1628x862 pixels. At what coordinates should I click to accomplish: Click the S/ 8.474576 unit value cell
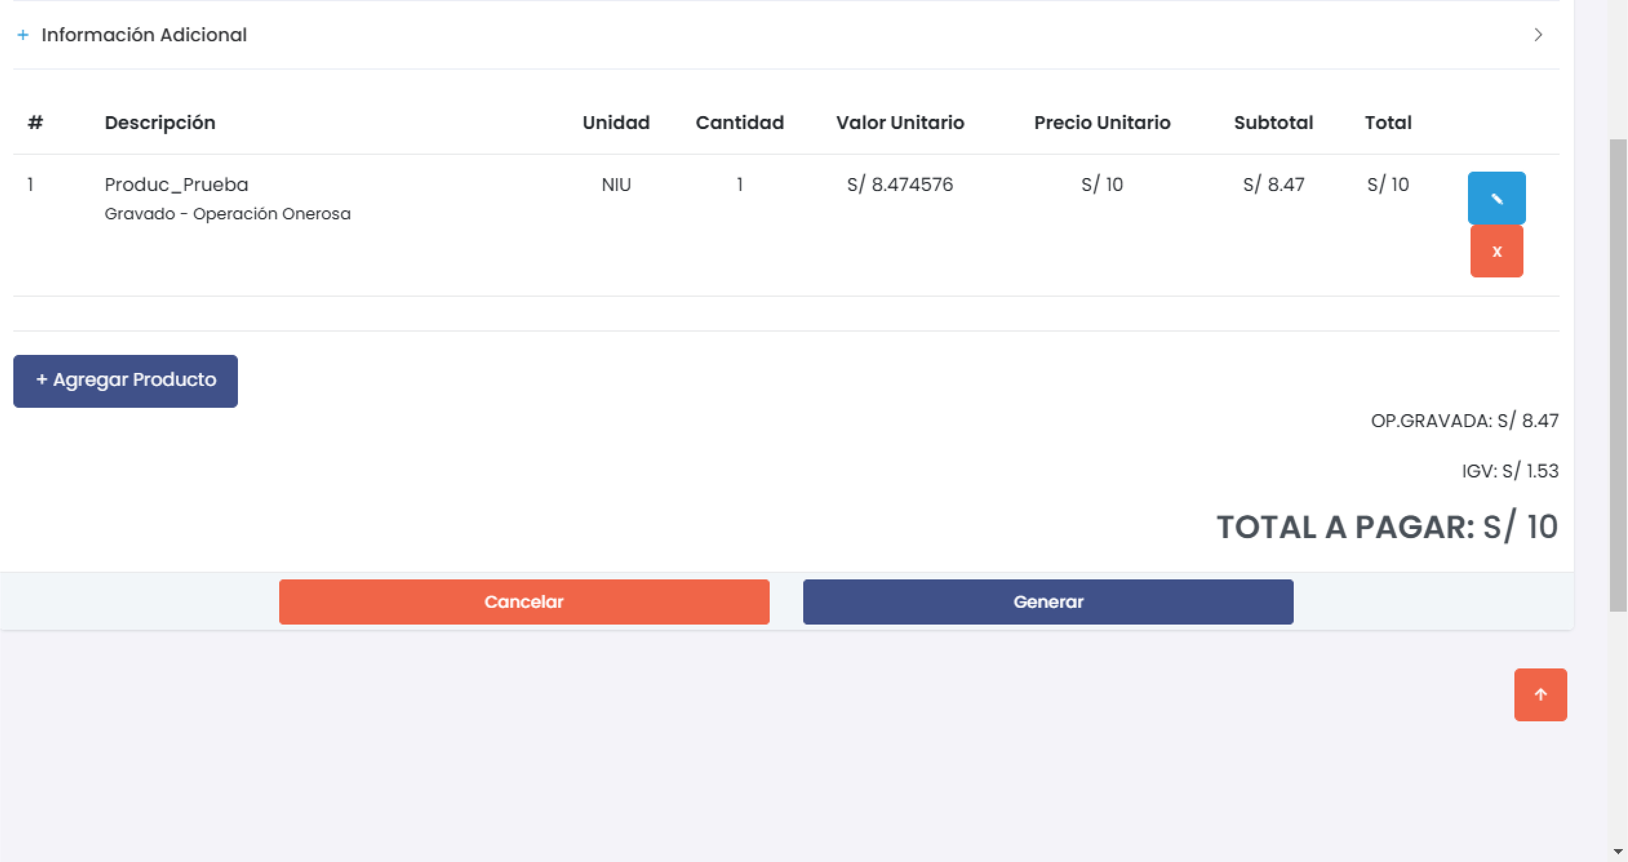click(x=899, y=185)
